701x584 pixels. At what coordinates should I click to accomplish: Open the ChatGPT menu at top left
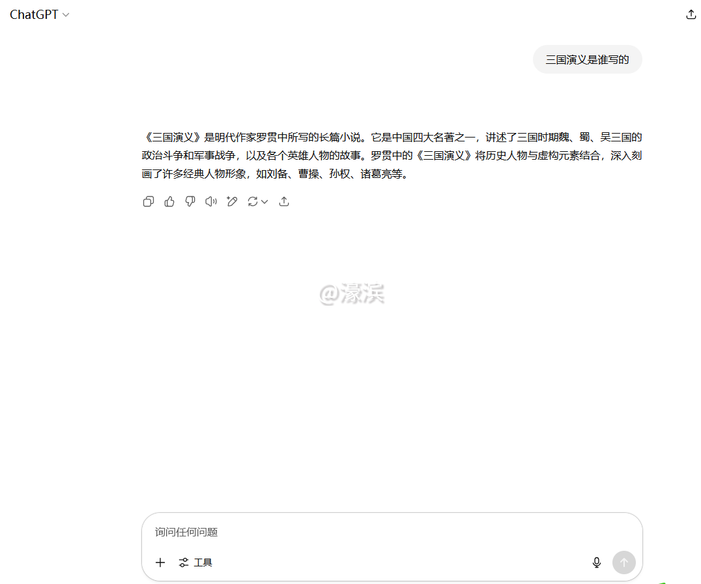[33, 14]
